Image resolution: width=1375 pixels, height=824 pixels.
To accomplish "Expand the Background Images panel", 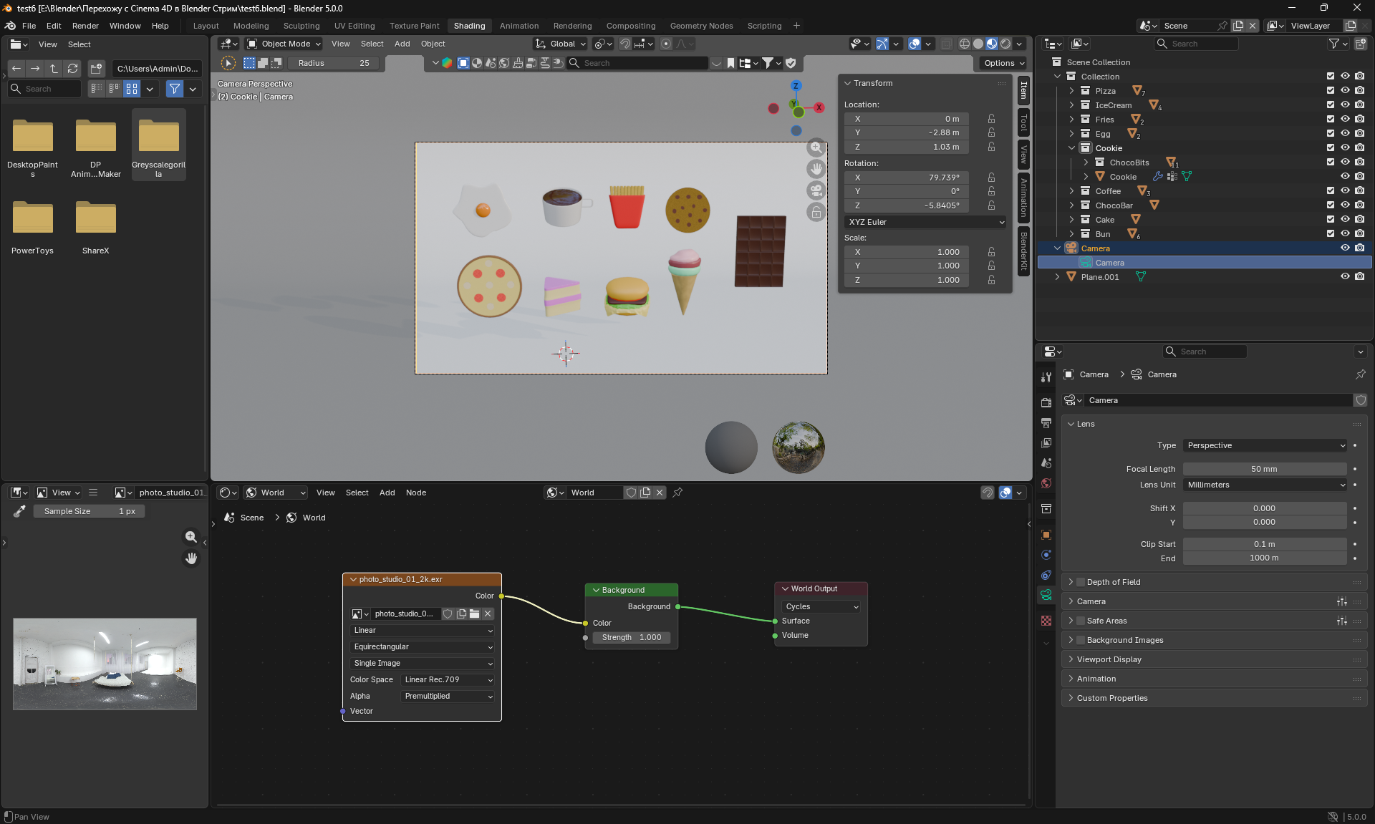I will (1071, 640).
